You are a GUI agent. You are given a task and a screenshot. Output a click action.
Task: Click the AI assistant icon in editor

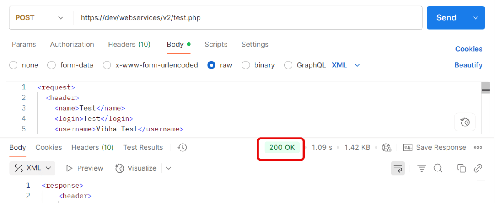[x=465, y=122]
